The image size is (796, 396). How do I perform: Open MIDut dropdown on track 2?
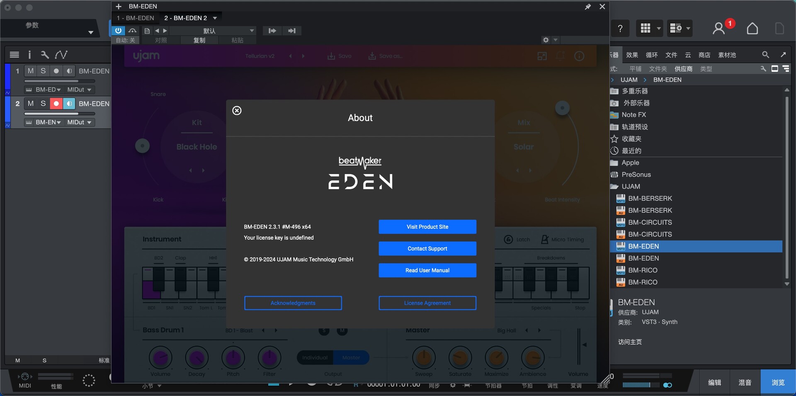tap(79, 122)
